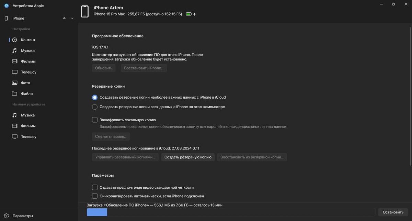The height and width of the screenshot is (221, 412).
Task: Minimize the Apple Devices window
Action: point(382,4)
